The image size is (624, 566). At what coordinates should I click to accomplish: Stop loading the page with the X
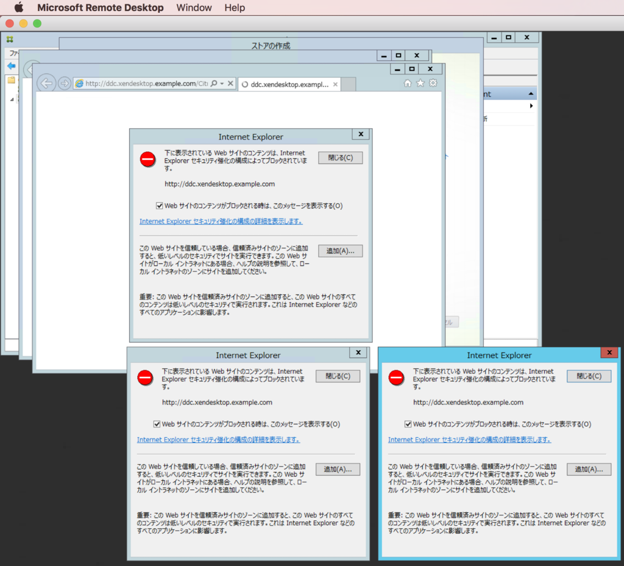click(230, 83)
